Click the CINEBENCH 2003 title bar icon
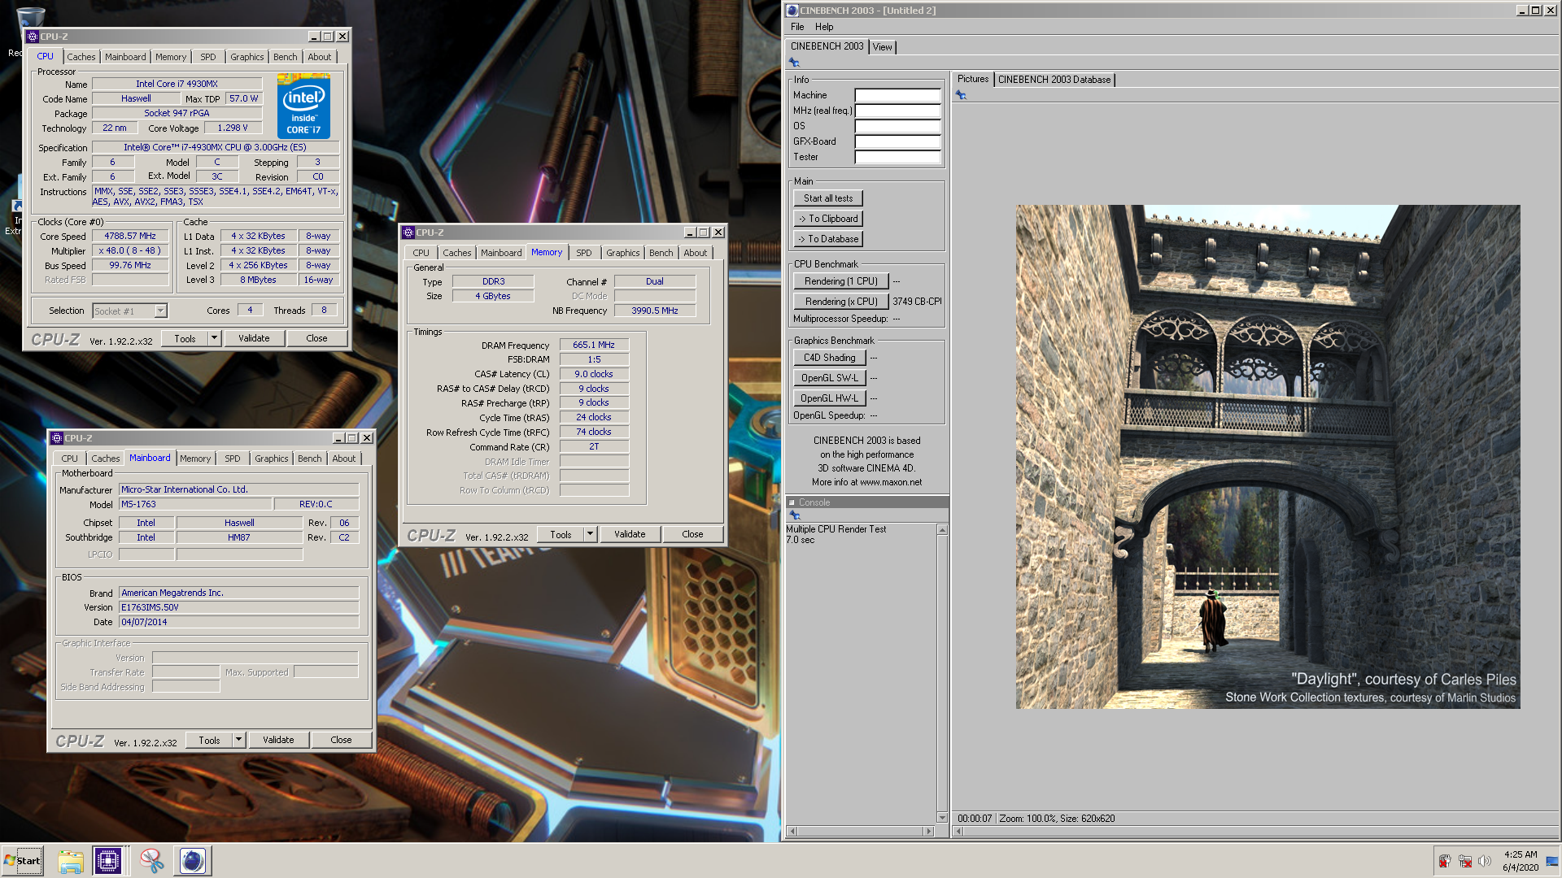Image resolution: width=1562 pixels, height=878 pixels. [792, 11]
